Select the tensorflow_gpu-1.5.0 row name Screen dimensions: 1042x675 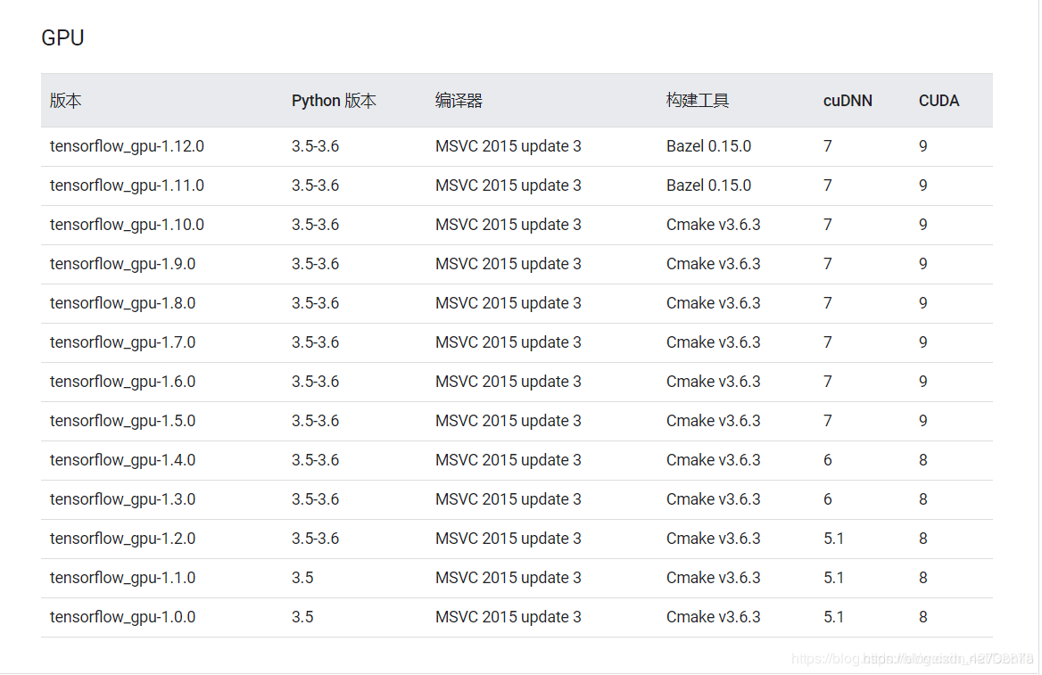pos(122,421)
